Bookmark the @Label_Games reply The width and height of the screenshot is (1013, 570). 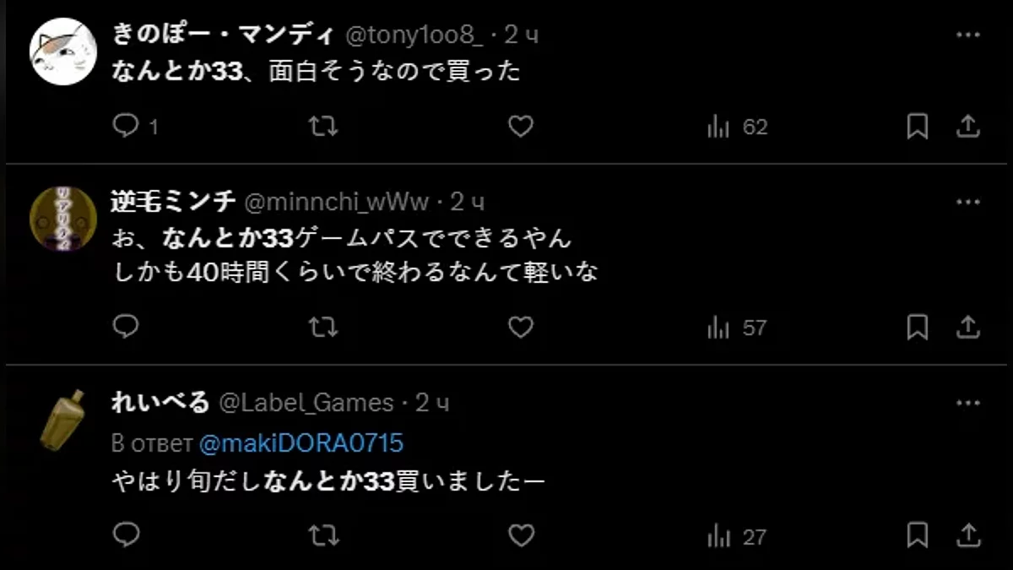pyautogui.click(x=918, y=535)
